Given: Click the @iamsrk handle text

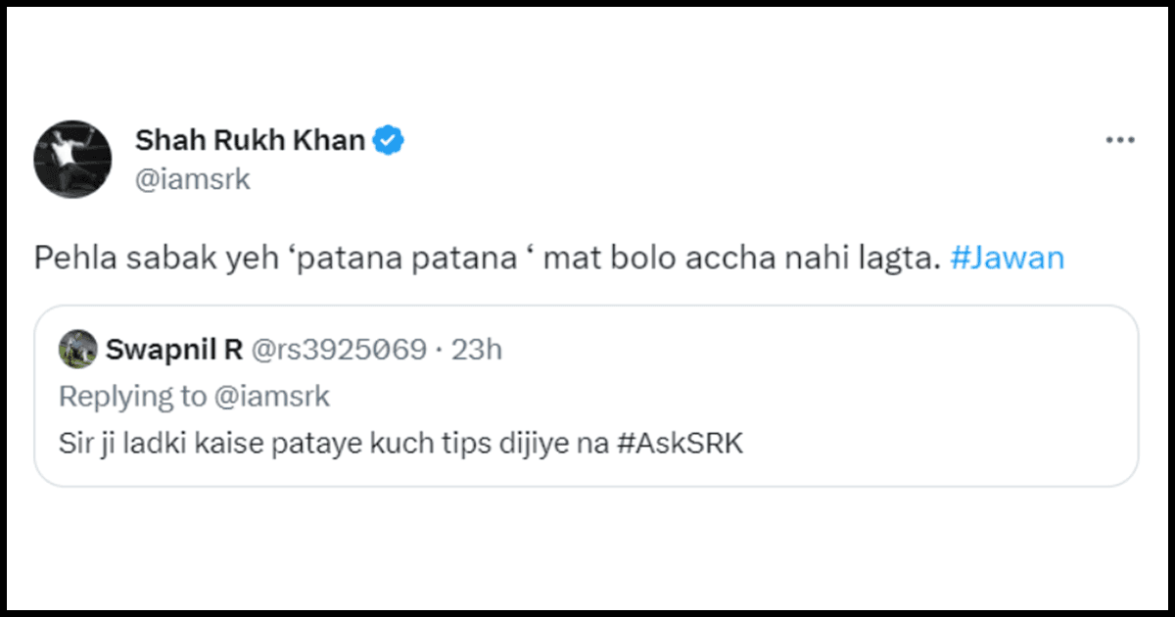Looking at the screenshot, I should coord(193,178).
